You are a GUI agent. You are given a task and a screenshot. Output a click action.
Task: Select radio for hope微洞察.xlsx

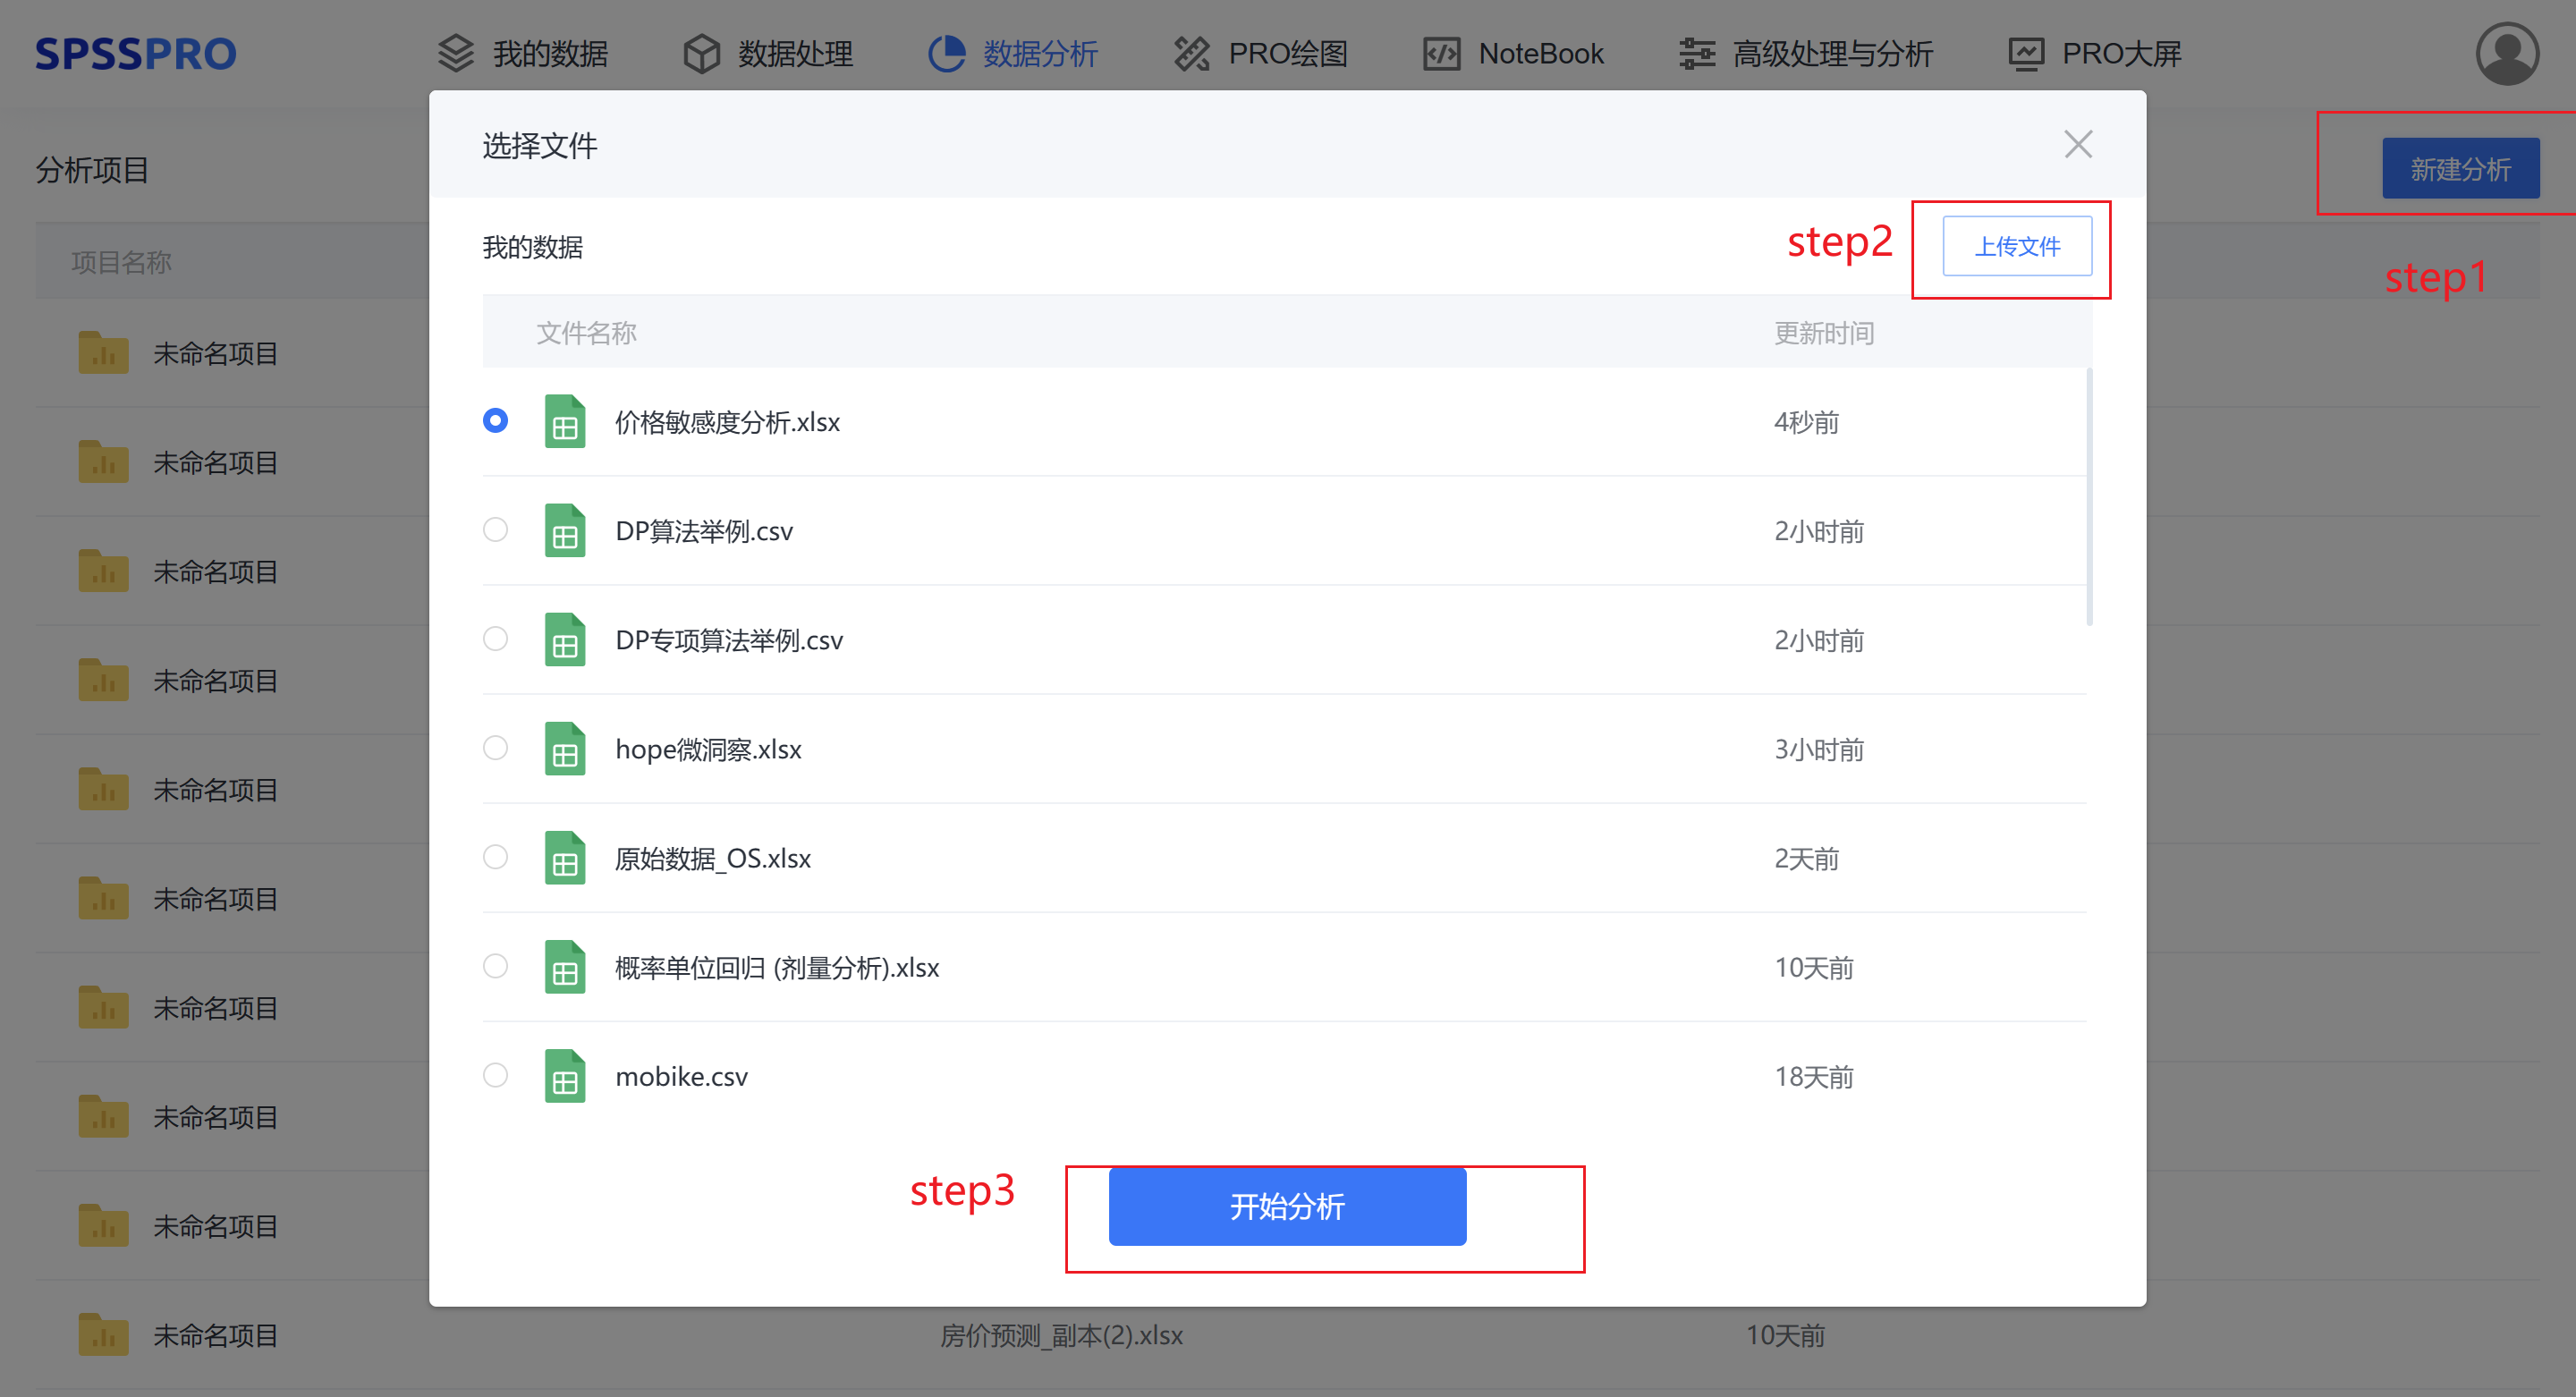[x=495, y=747]
